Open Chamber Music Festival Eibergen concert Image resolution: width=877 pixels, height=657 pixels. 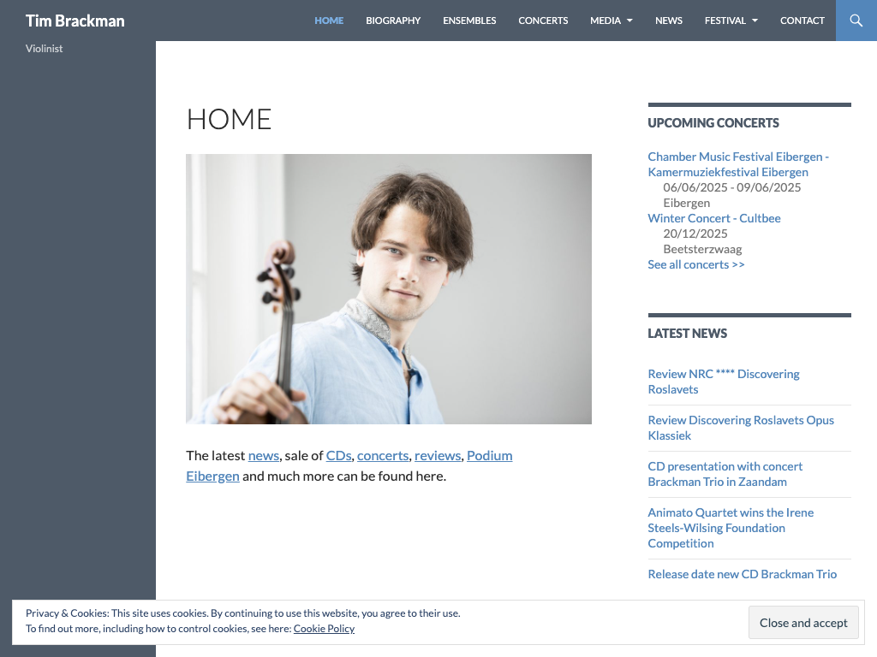coord(738,164)
